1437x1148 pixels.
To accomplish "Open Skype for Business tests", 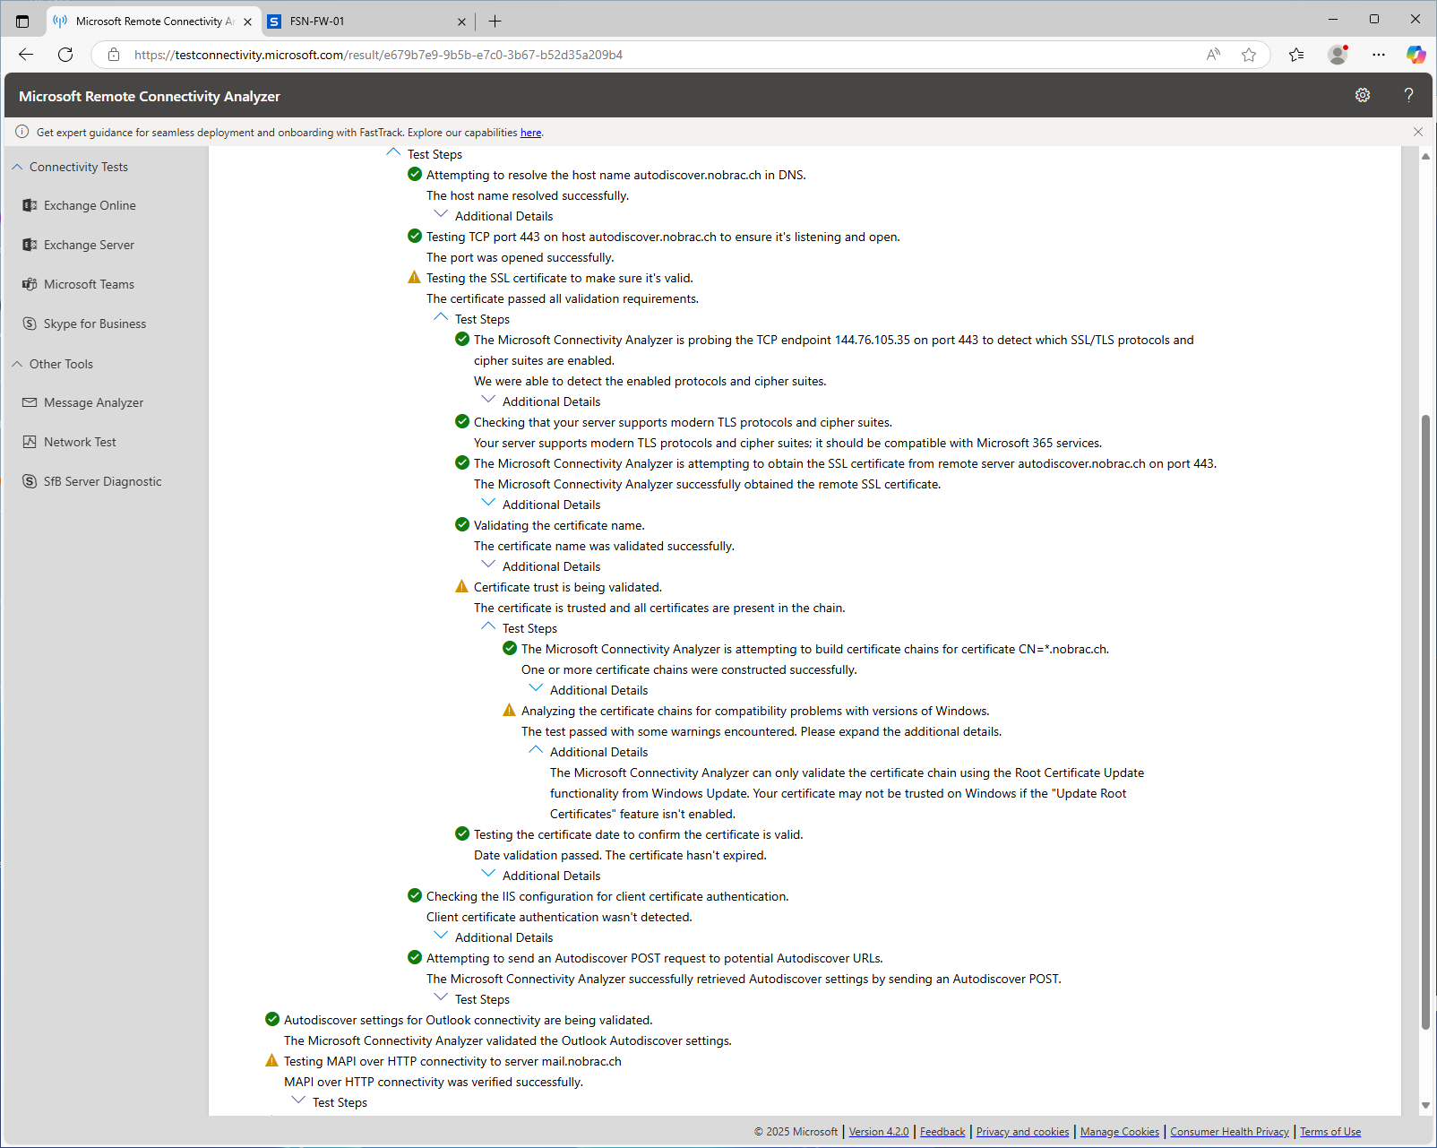I will pyautogui.click(x=95, y=324).
